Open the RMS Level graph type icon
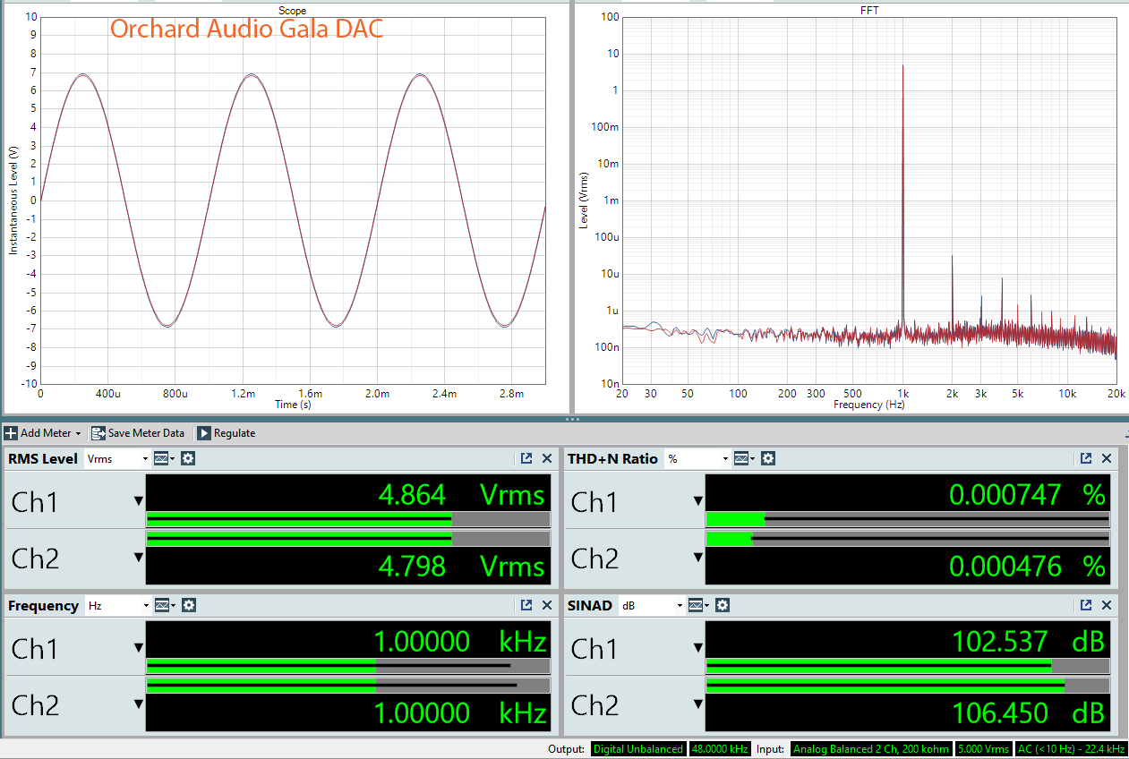This screenshot has width=1129, height=759. point(164,459)
